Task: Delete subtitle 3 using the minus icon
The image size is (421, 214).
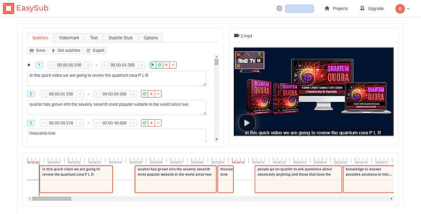Action: (158, 123)
